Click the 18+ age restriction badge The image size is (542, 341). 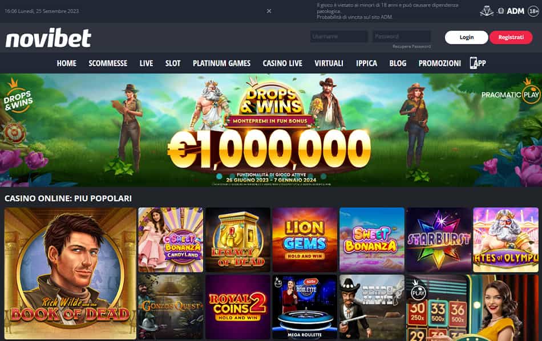click(533, 11)
